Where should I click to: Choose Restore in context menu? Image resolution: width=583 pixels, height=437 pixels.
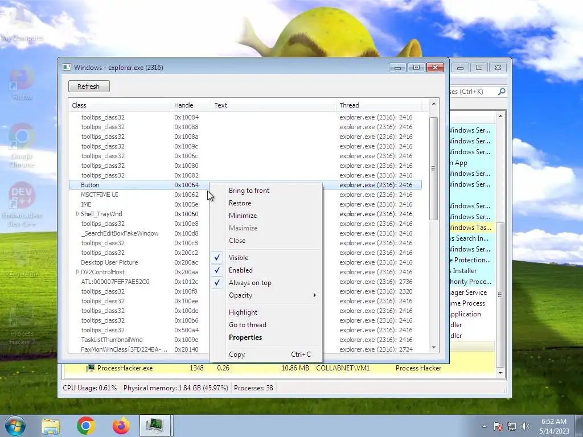click(266, 203)
